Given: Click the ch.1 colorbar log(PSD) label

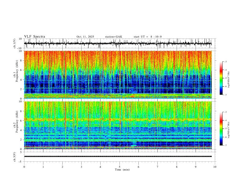Looking at the screenshot, I should pos(229,79).
